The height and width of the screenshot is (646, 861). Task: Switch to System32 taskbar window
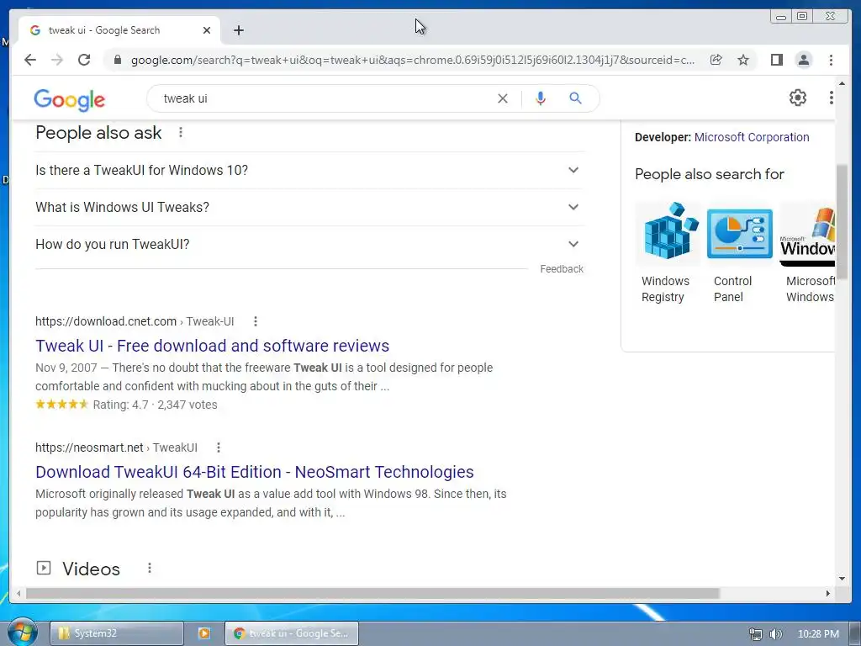coord(116,633)
